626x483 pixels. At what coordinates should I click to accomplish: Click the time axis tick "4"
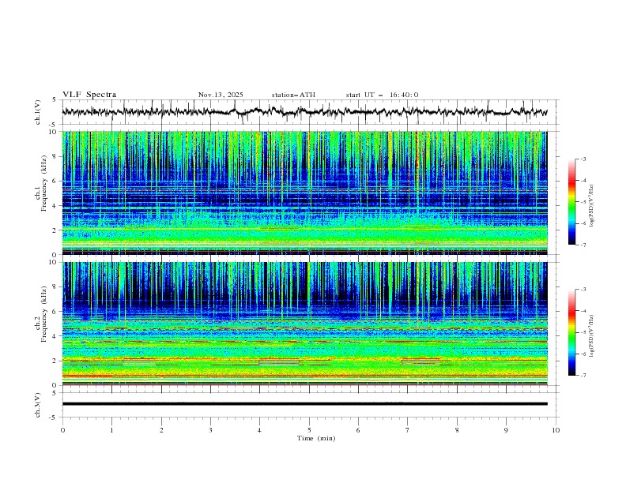pyautogui.click(x=259, y=430)
